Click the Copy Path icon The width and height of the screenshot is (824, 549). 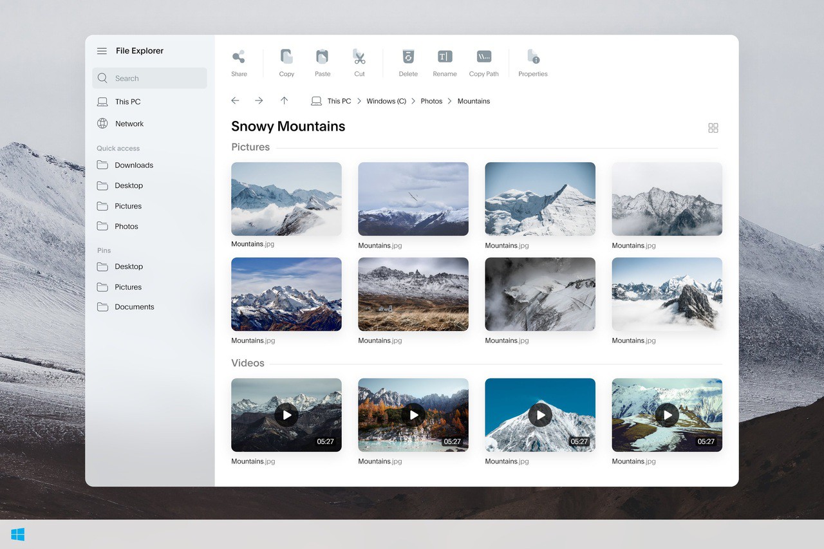pyautogui.click(x=484, y=57)
